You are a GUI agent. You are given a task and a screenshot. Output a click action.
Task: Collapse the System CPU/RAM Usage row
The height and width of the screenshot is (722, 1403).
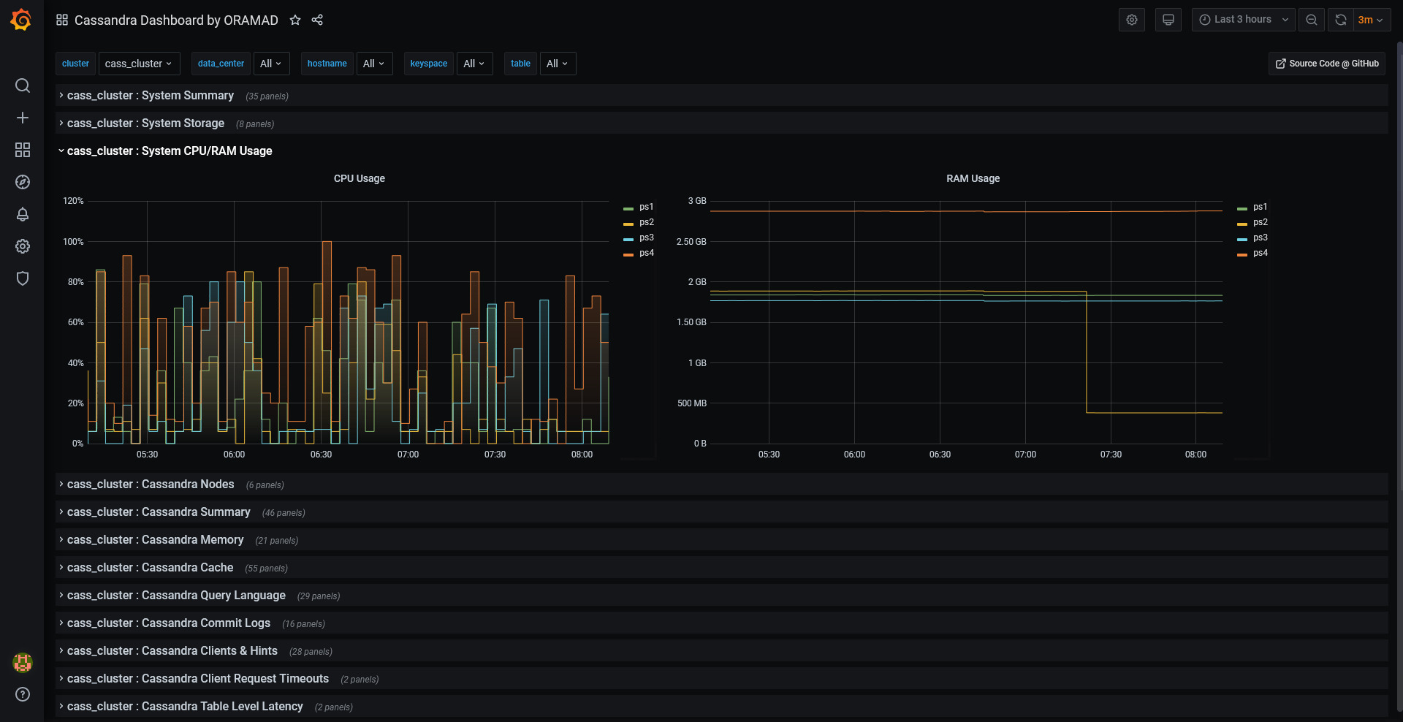(x=170, y=151)
